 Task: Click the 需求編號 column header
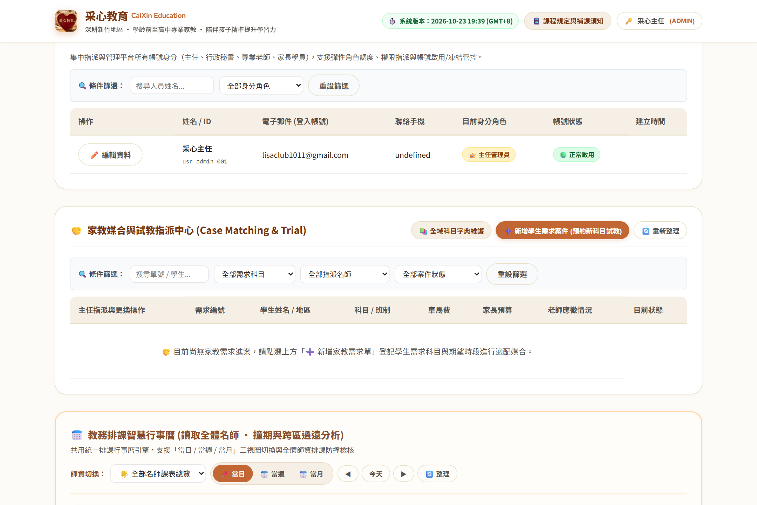[x=210, y=310]
